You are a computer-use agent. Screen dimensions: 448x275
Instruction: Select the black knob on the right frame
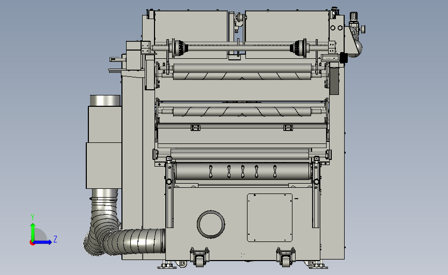click(x=344, y=58)
